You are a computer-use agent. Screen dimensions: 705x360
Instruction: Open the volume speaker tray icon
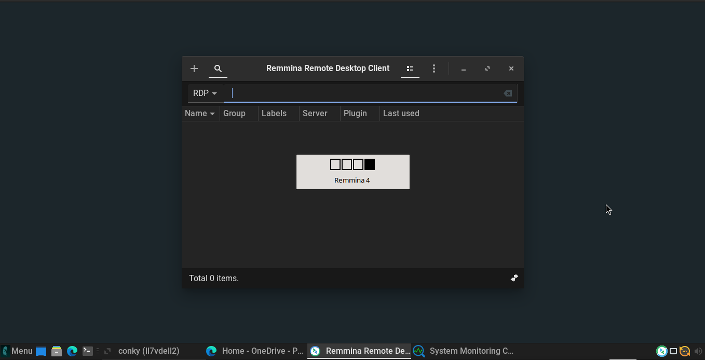click(698, 351)
